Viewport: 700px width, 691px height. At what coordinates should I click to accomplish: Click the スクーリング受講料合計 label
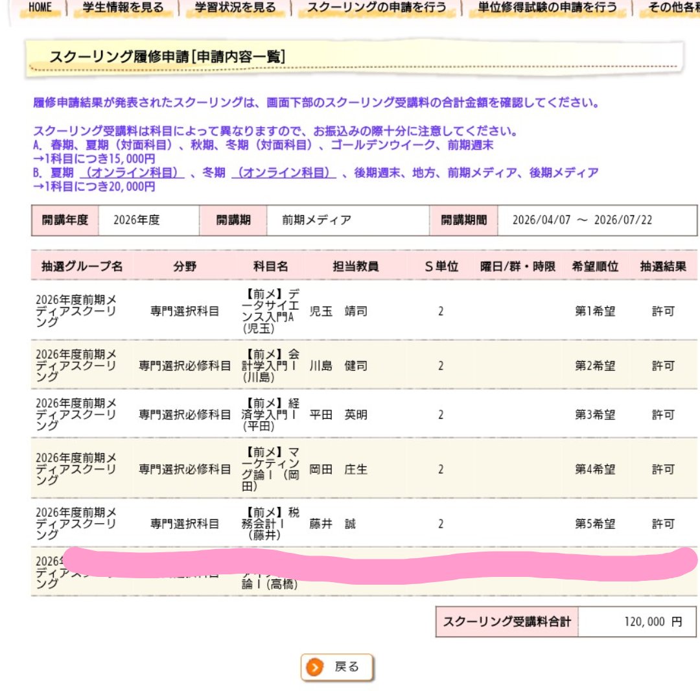point(507,622)
